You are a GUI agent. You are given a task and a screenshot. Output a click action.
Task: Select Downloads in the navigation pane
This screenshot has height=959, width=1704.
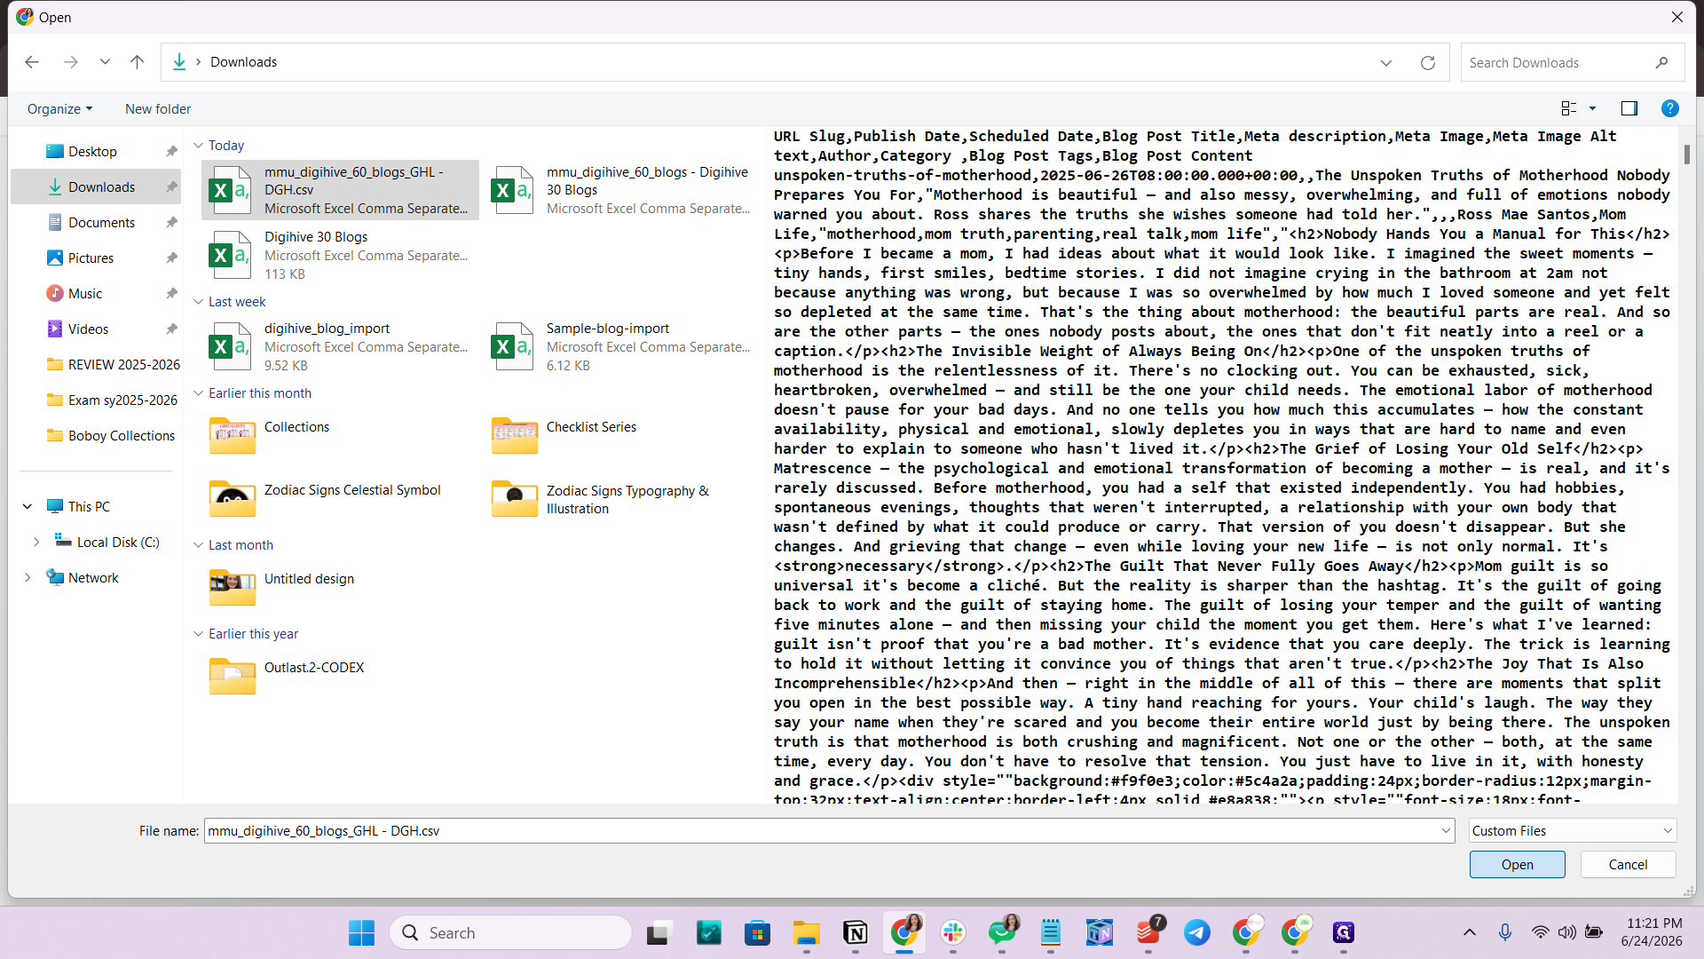[96, 187]
